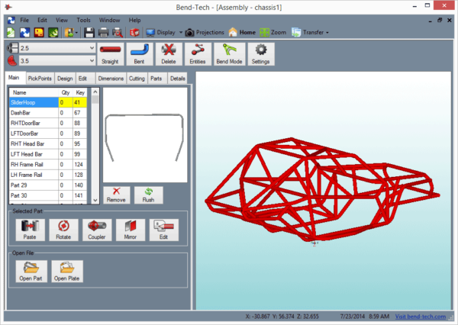This screenshot has height=325, width=458.
Task: Click the red-yellow plate toolbar icon
Action: (x=39, y=32)
